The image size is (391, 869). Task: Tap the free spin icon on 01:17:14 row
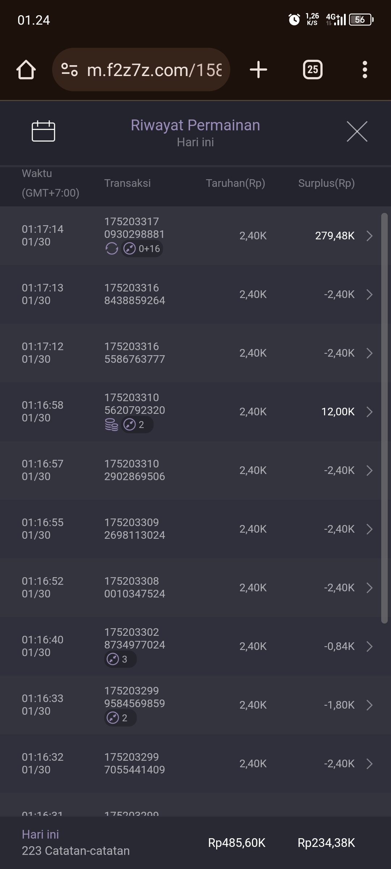pos(112,249)
